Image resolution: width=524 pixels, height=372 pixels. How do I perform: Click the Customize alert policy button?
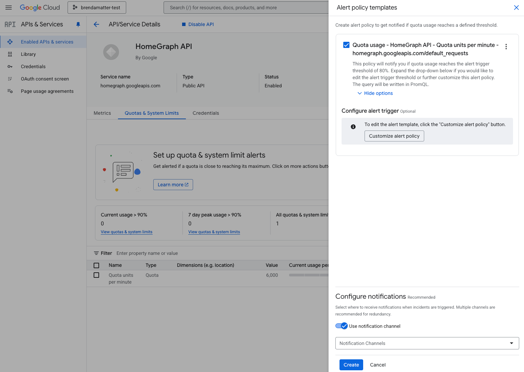[x=394, y=136]
